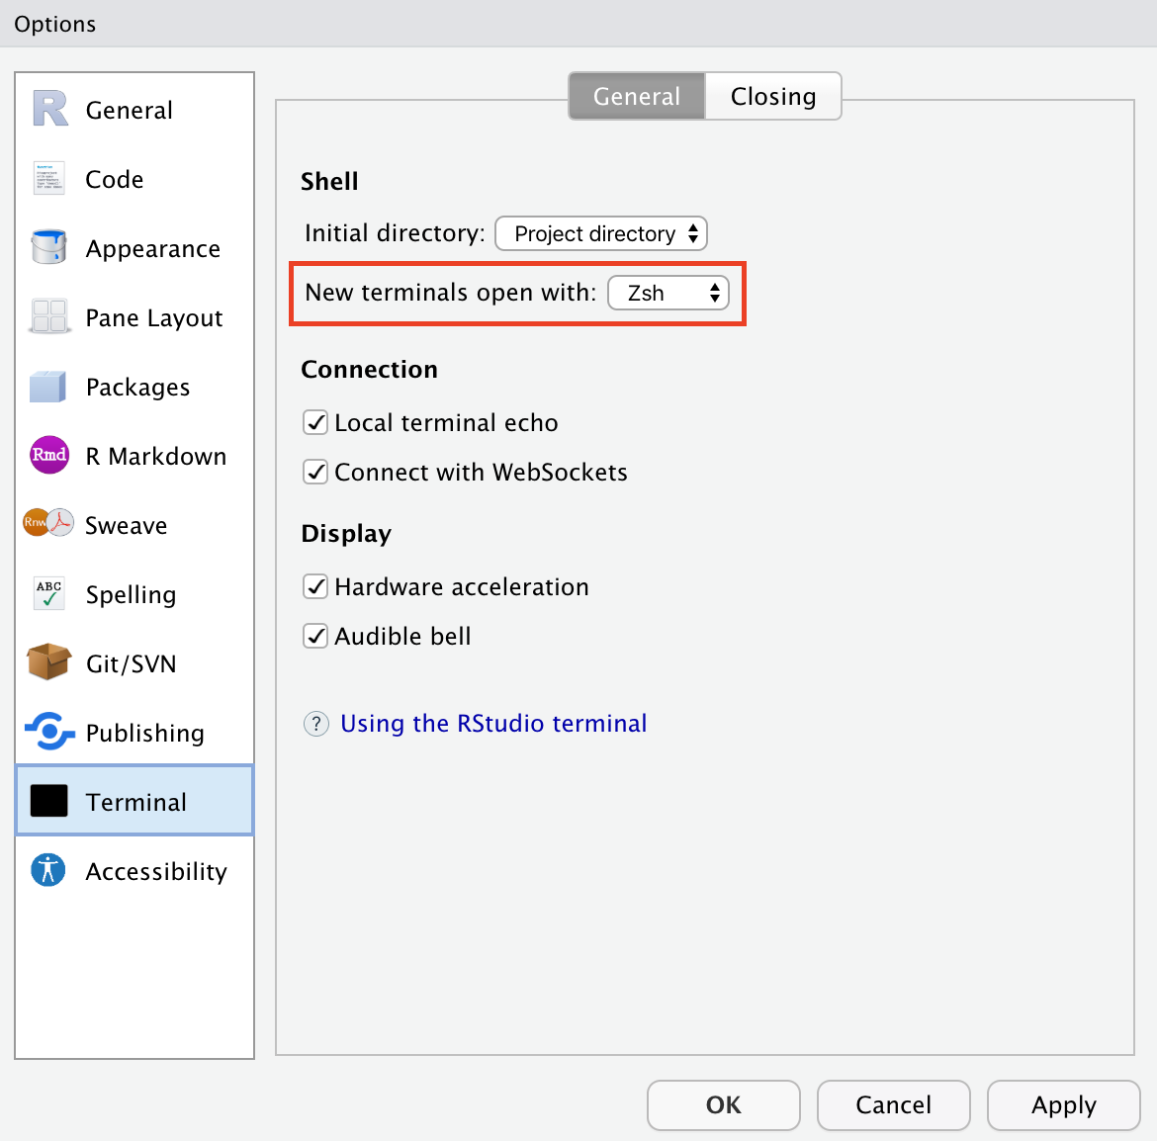Select the General tab at top

click(636, 96)
